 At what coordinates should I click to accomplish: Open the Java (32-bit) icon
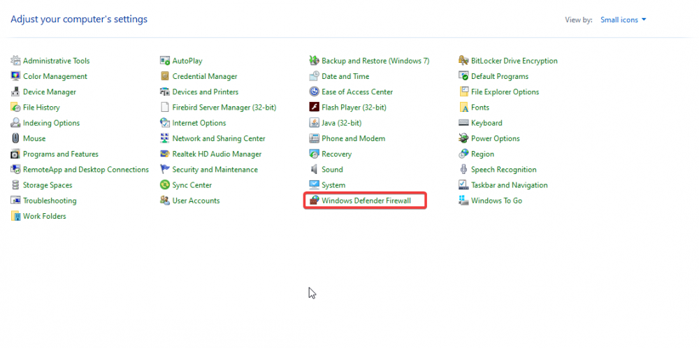pos(315,123)
